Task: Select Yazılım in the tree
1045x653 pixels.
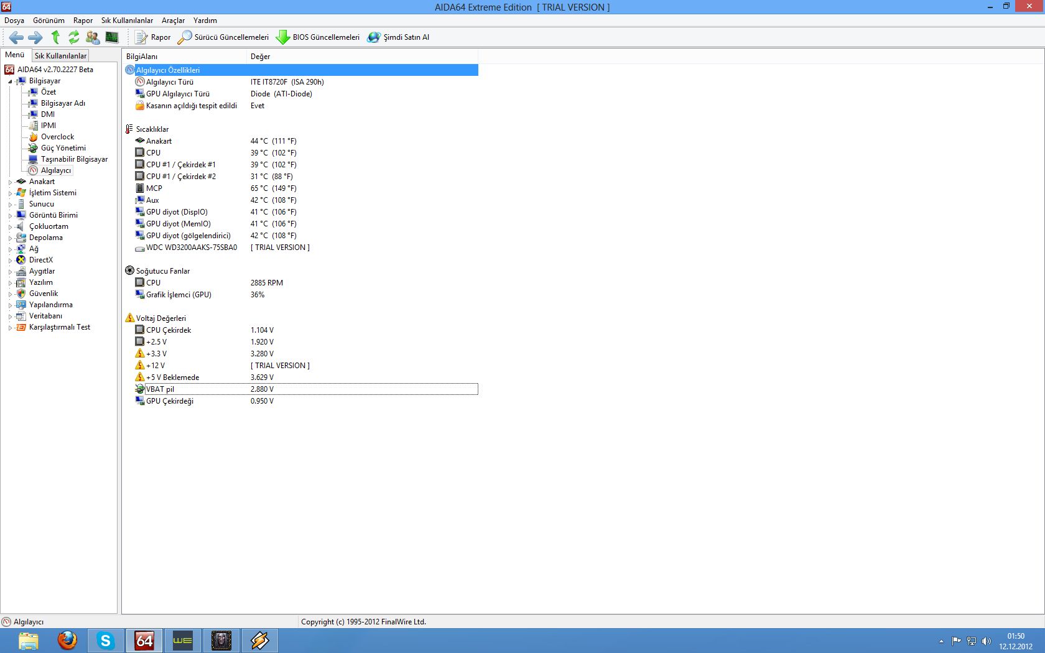Action: pos(40,282)
